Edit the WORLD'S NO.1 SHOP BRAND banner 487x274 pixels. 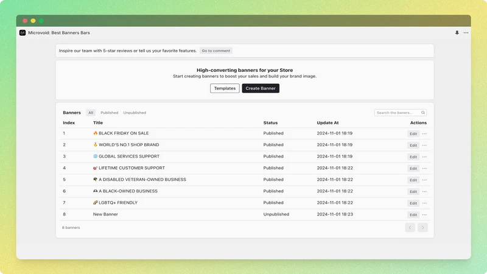pyautogui.click(x=413, y=145)
